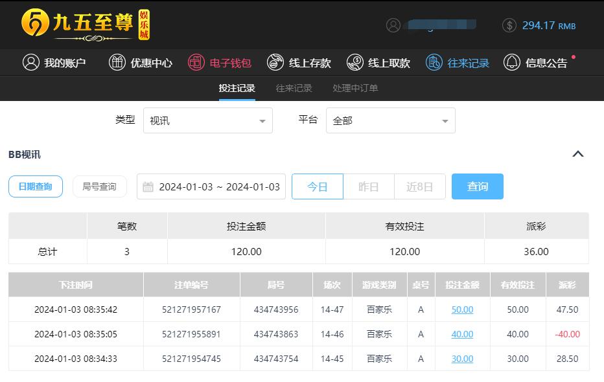This screenshot has width=604, height=382.
Task: Go to 我的账户 menu label
Action: click(65, 63)
